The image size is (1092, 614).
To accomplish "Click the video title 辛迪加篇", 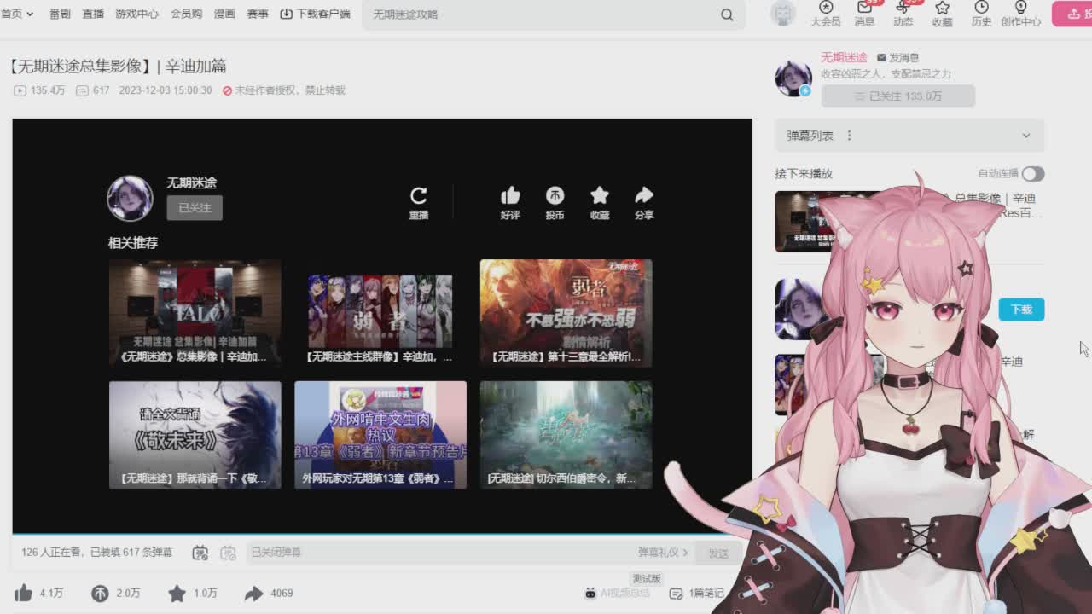I will pos(118,67).
